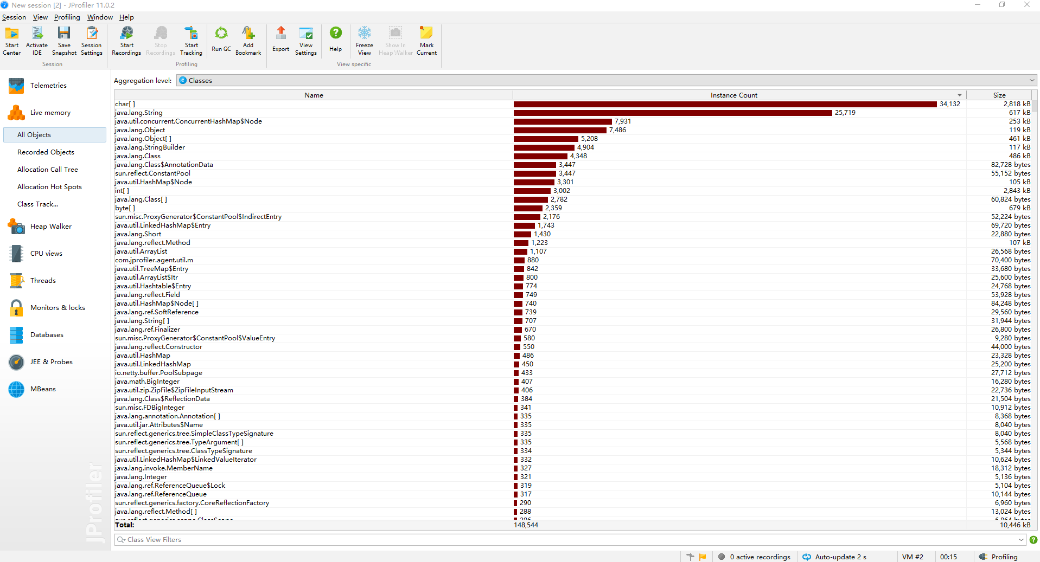Select the java.lang.StringBuilder row

[573, 147]
